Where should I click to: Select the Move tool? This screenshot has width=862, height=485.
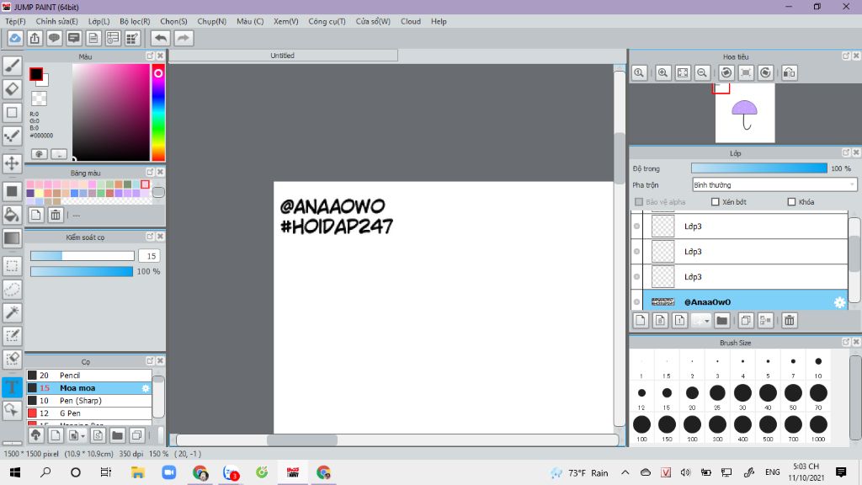tap(12, 163)
